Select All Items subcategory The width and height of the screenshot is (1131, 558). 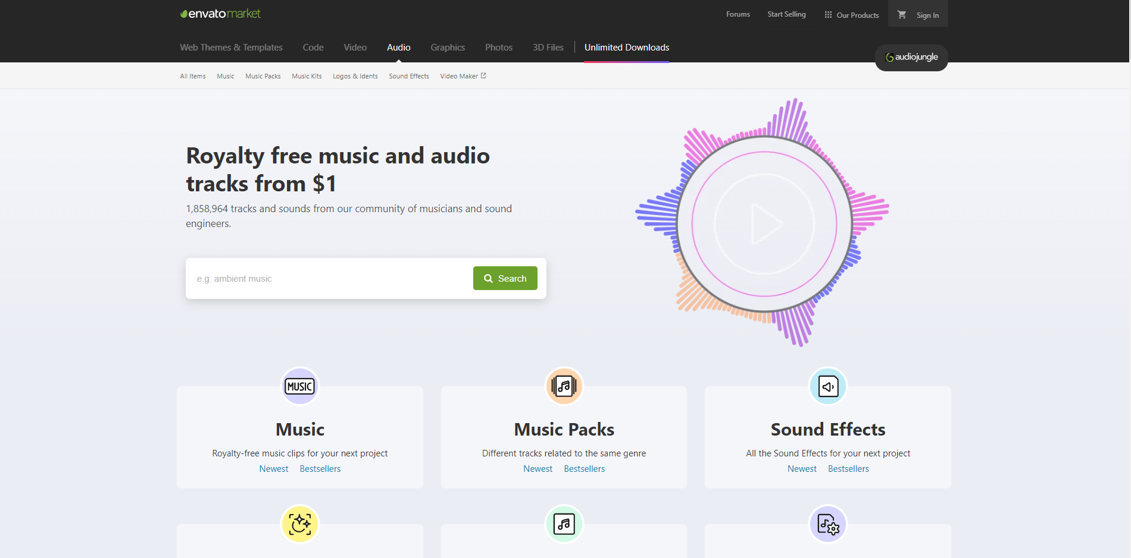(x=193, y=76)
